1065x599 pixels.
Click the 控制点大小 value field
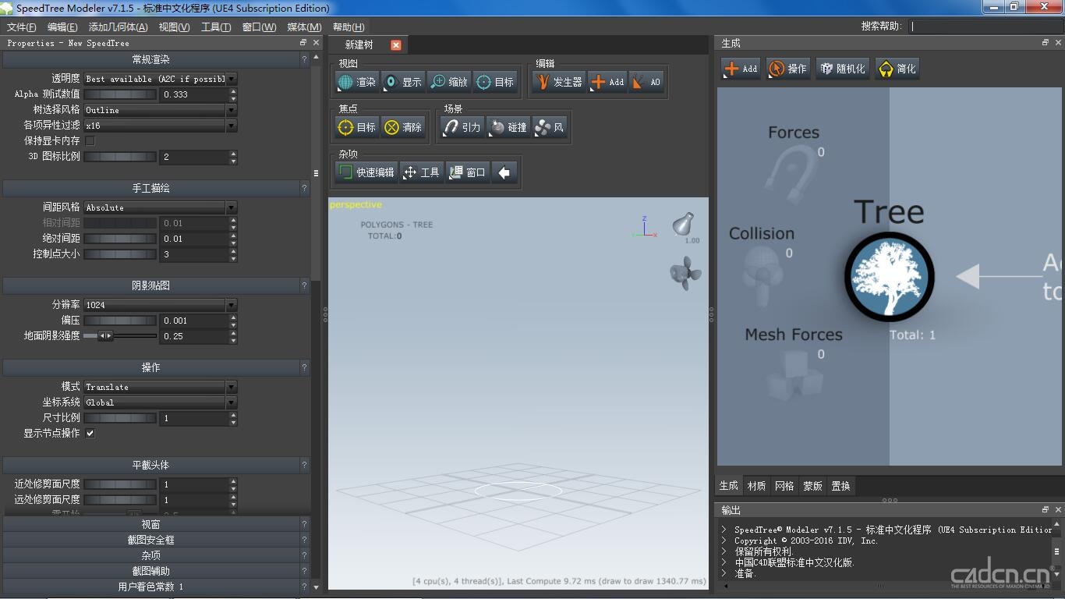pos(195,254)
